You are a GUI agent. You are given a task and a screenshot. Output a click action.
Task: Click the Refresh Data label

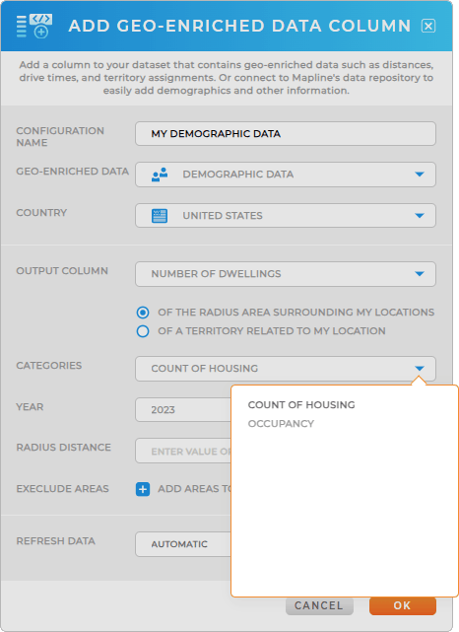55,541
